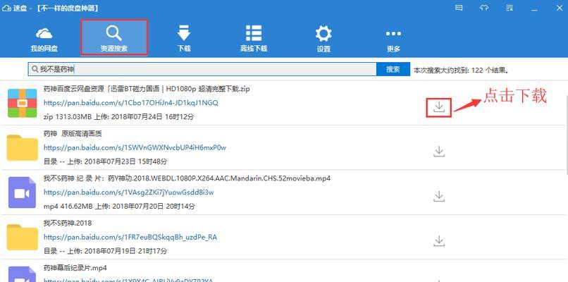Open link pan.baidu.com/s/1VAsg2ZKi7jYuowGsdd8i3w
Screen dimensions: 568x282
pyautogui.click(x=128, y=192)
